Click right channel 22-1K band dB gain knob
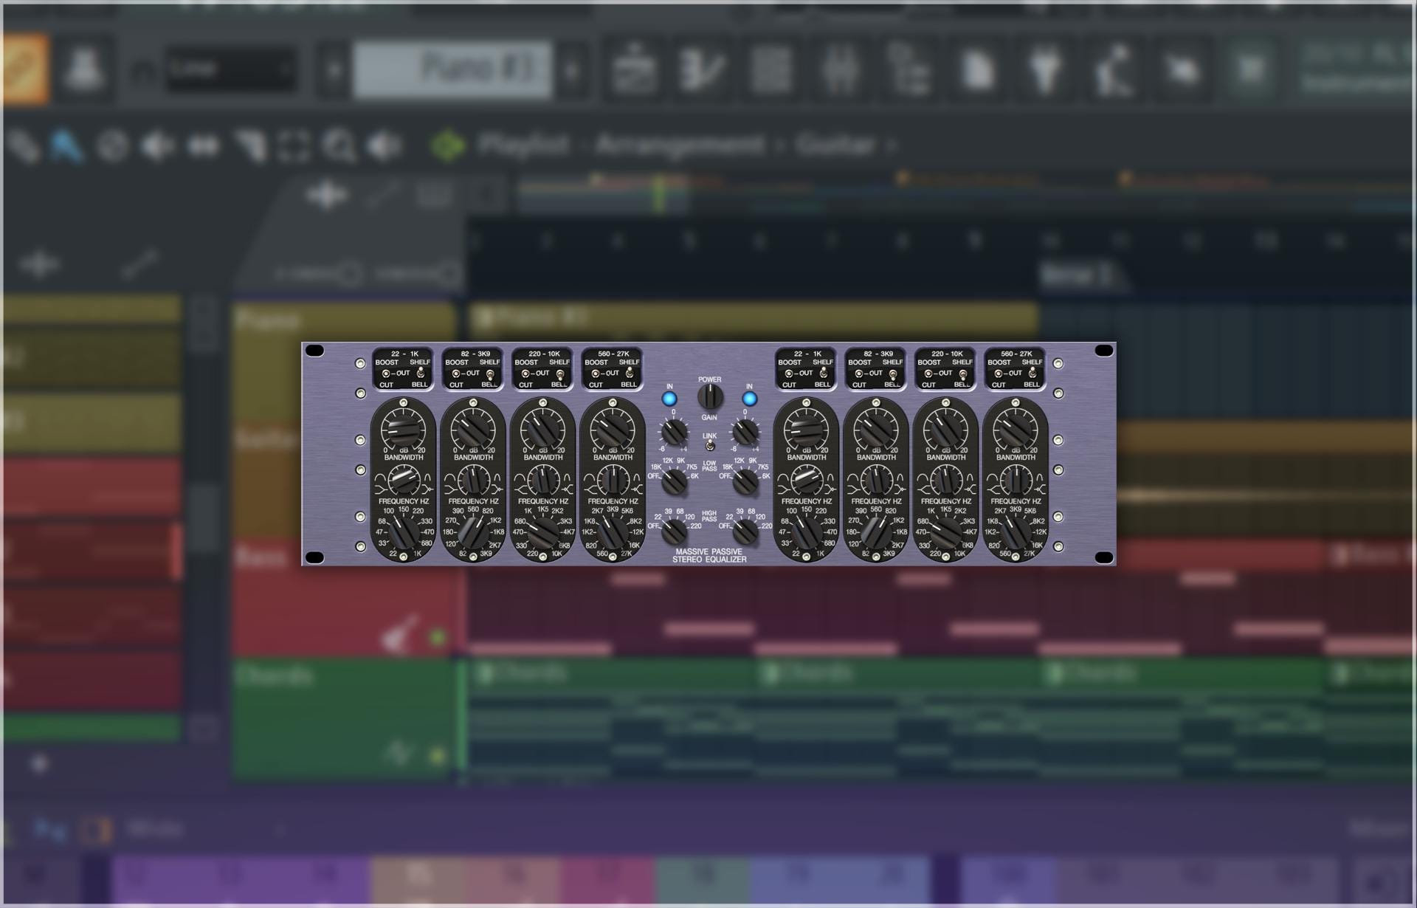The image size is (1417, 908). pyautogui.click(x=806, y=430)
